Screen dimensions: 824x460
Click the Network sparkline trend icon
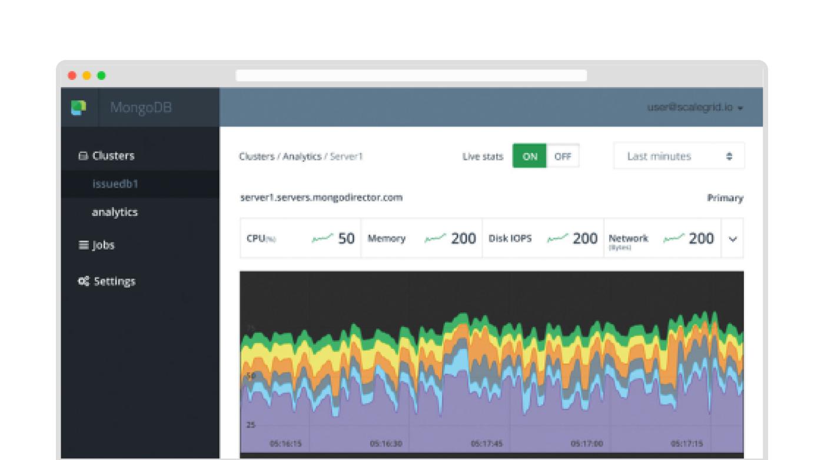pos(673,238)
